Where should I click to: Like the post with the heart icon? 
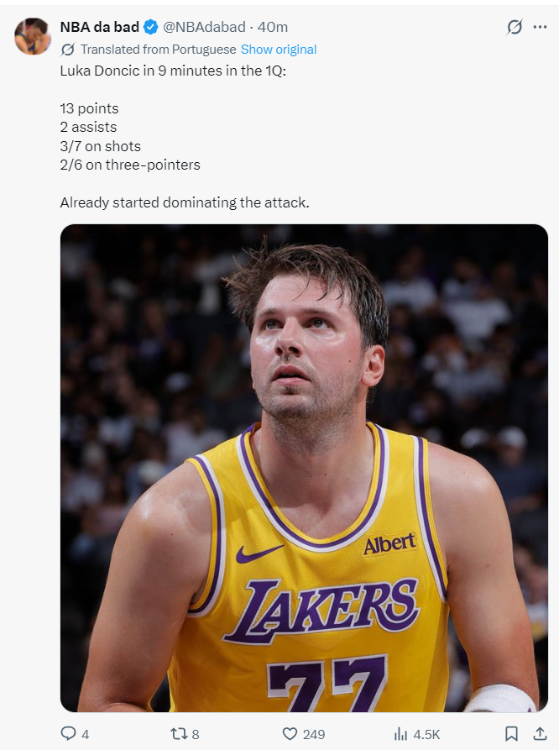point(290,733)
